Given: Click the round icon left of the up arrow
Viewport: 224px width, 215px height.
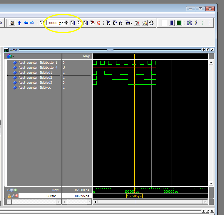Looking at the screenshot, I should pos(12,23).
